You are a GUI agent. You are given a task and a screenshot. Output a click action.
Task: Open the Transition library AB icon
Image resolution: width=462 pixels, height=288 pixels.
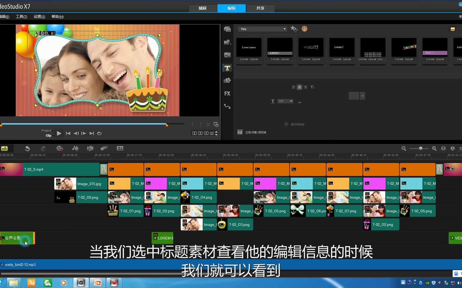click(227, 55)
